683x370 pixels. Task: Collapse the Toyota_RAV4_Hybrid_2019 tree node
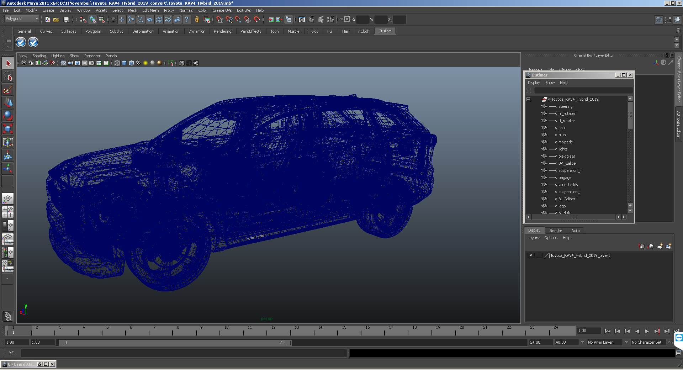528,99
